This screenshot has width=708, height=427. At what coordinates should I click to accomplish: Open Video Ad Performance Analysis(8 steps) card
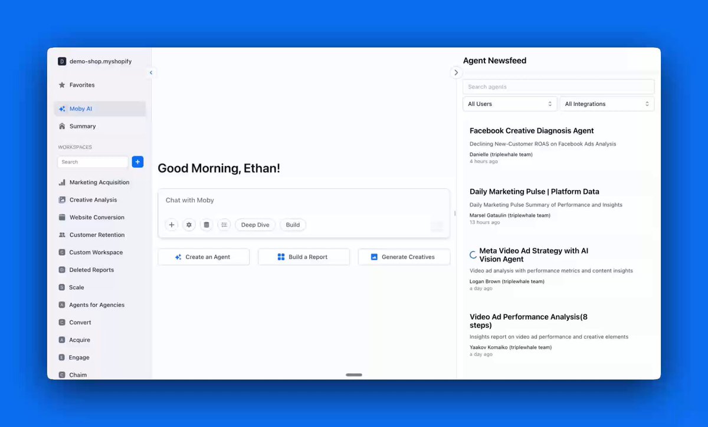[x=558, y=335]
